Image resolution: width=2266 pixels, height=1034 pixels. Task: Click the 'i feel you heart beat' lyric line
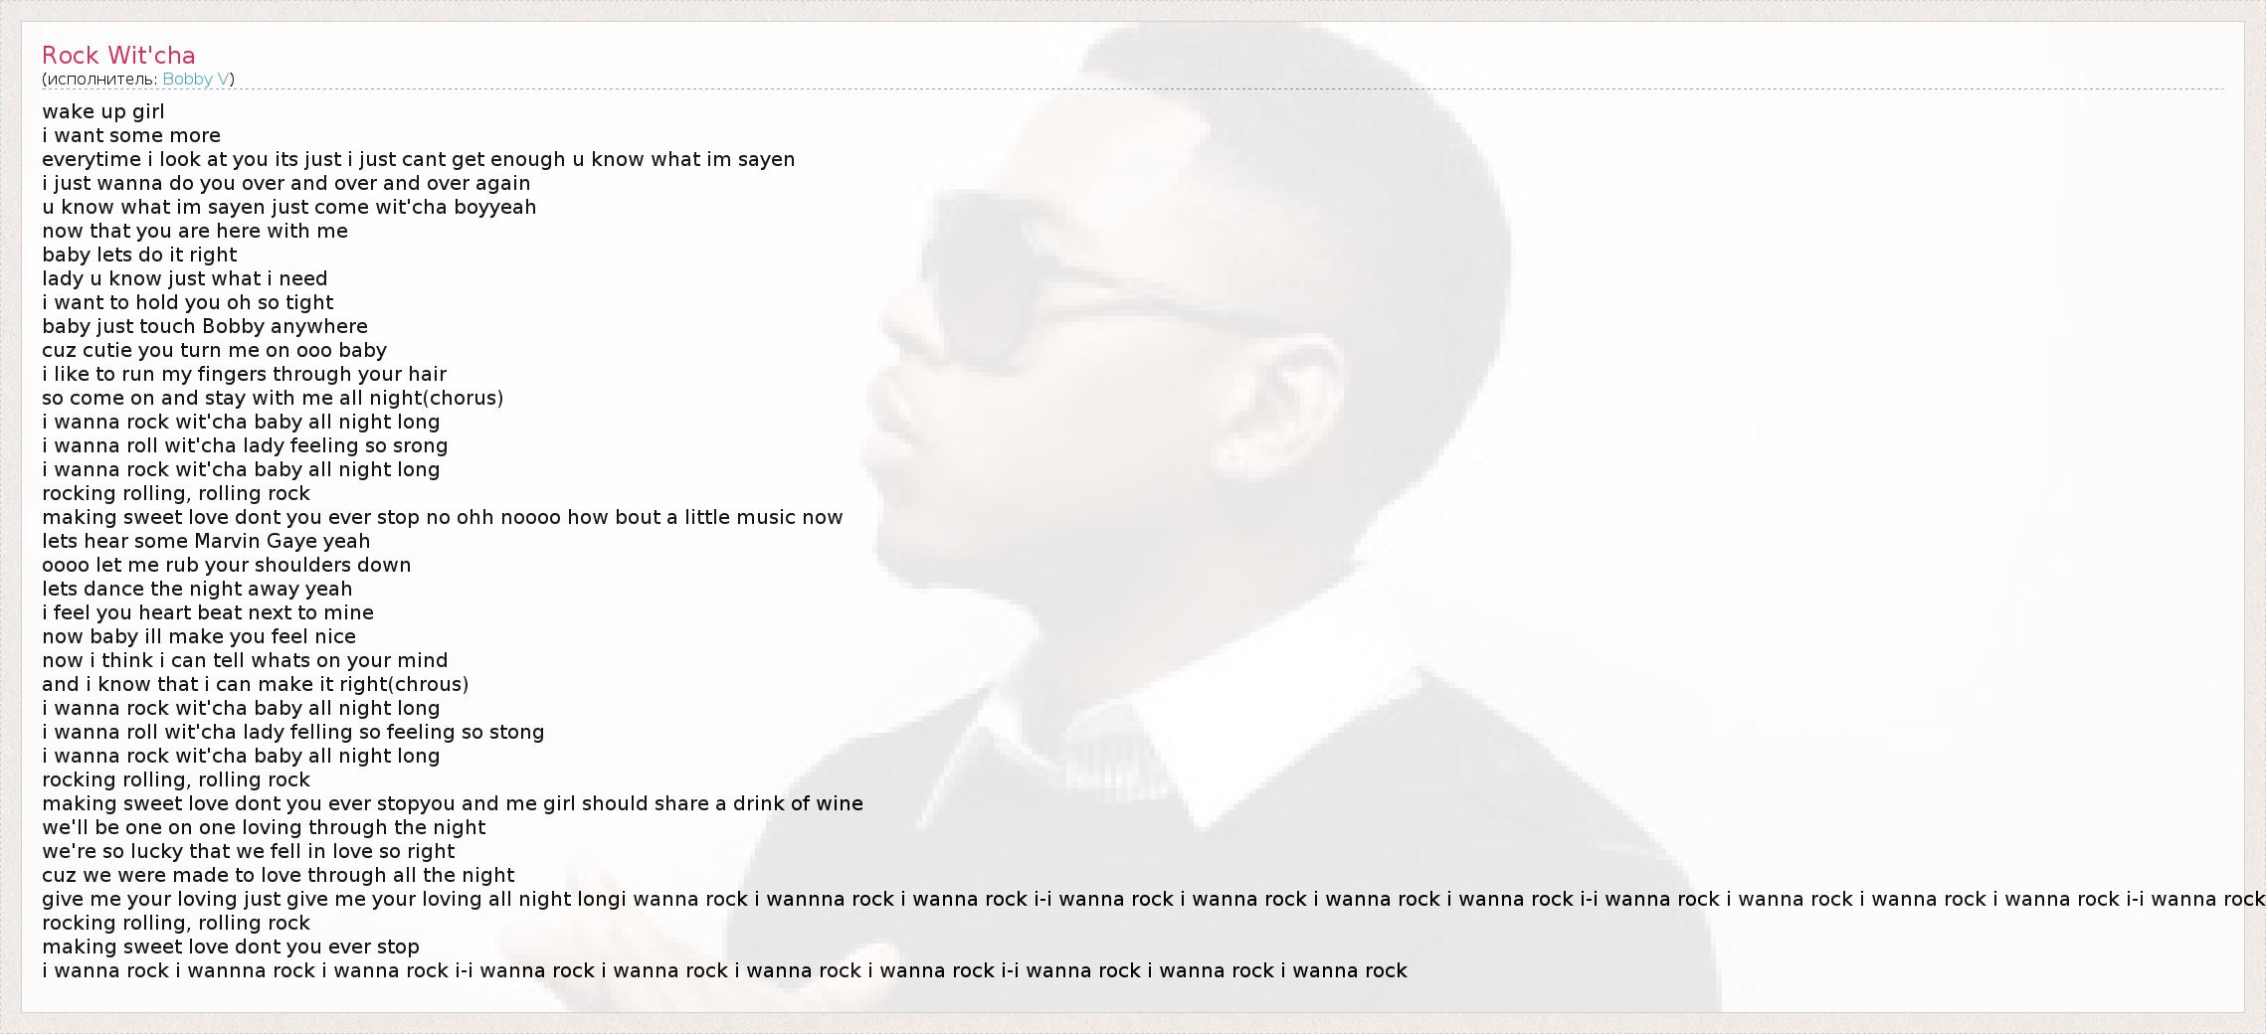tap(208, 612)
